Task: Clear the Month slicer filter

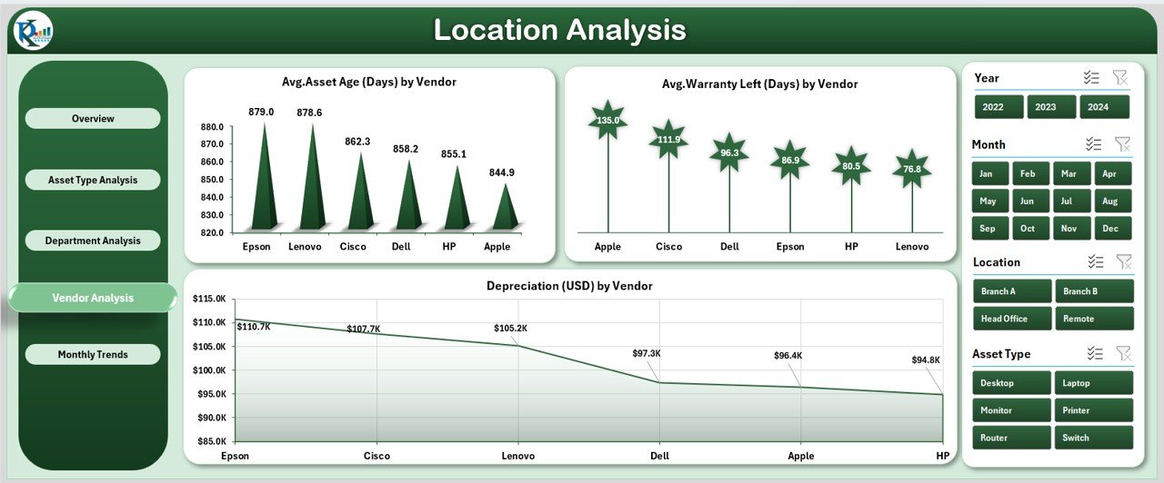Action: 1123,144
